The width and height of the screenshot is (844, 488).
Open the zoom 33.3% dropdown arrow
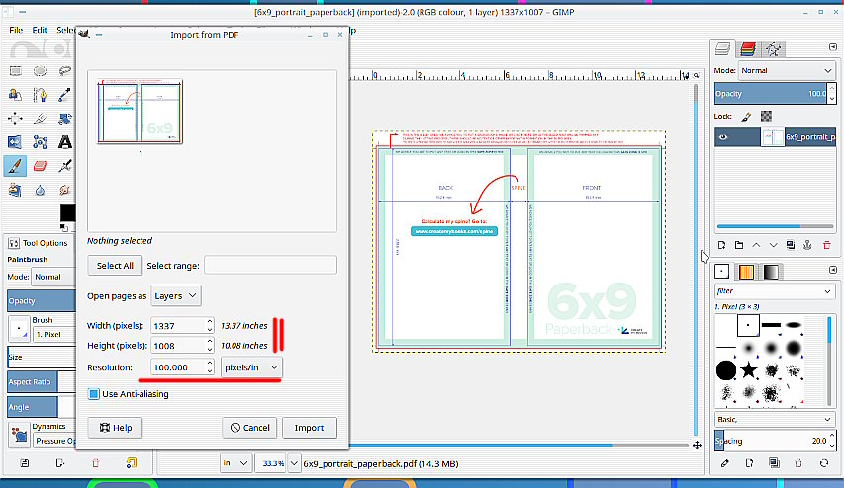coord(294,462)
